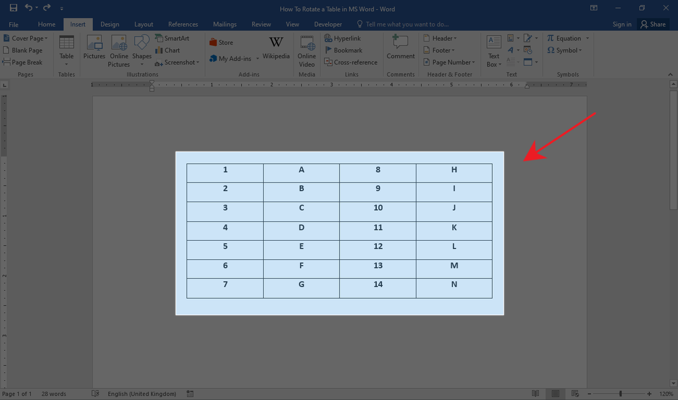
Task: Add a new Comment
Action: [x=401, y=47]
